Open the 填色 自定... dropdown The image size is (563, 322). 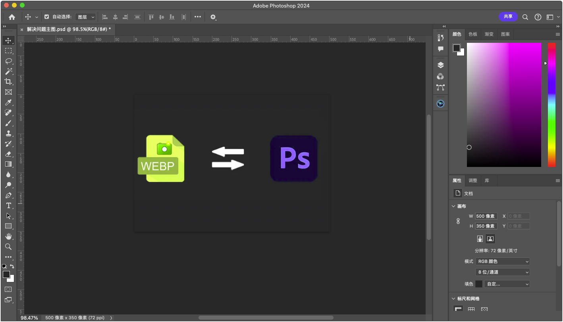coord(507,284)
